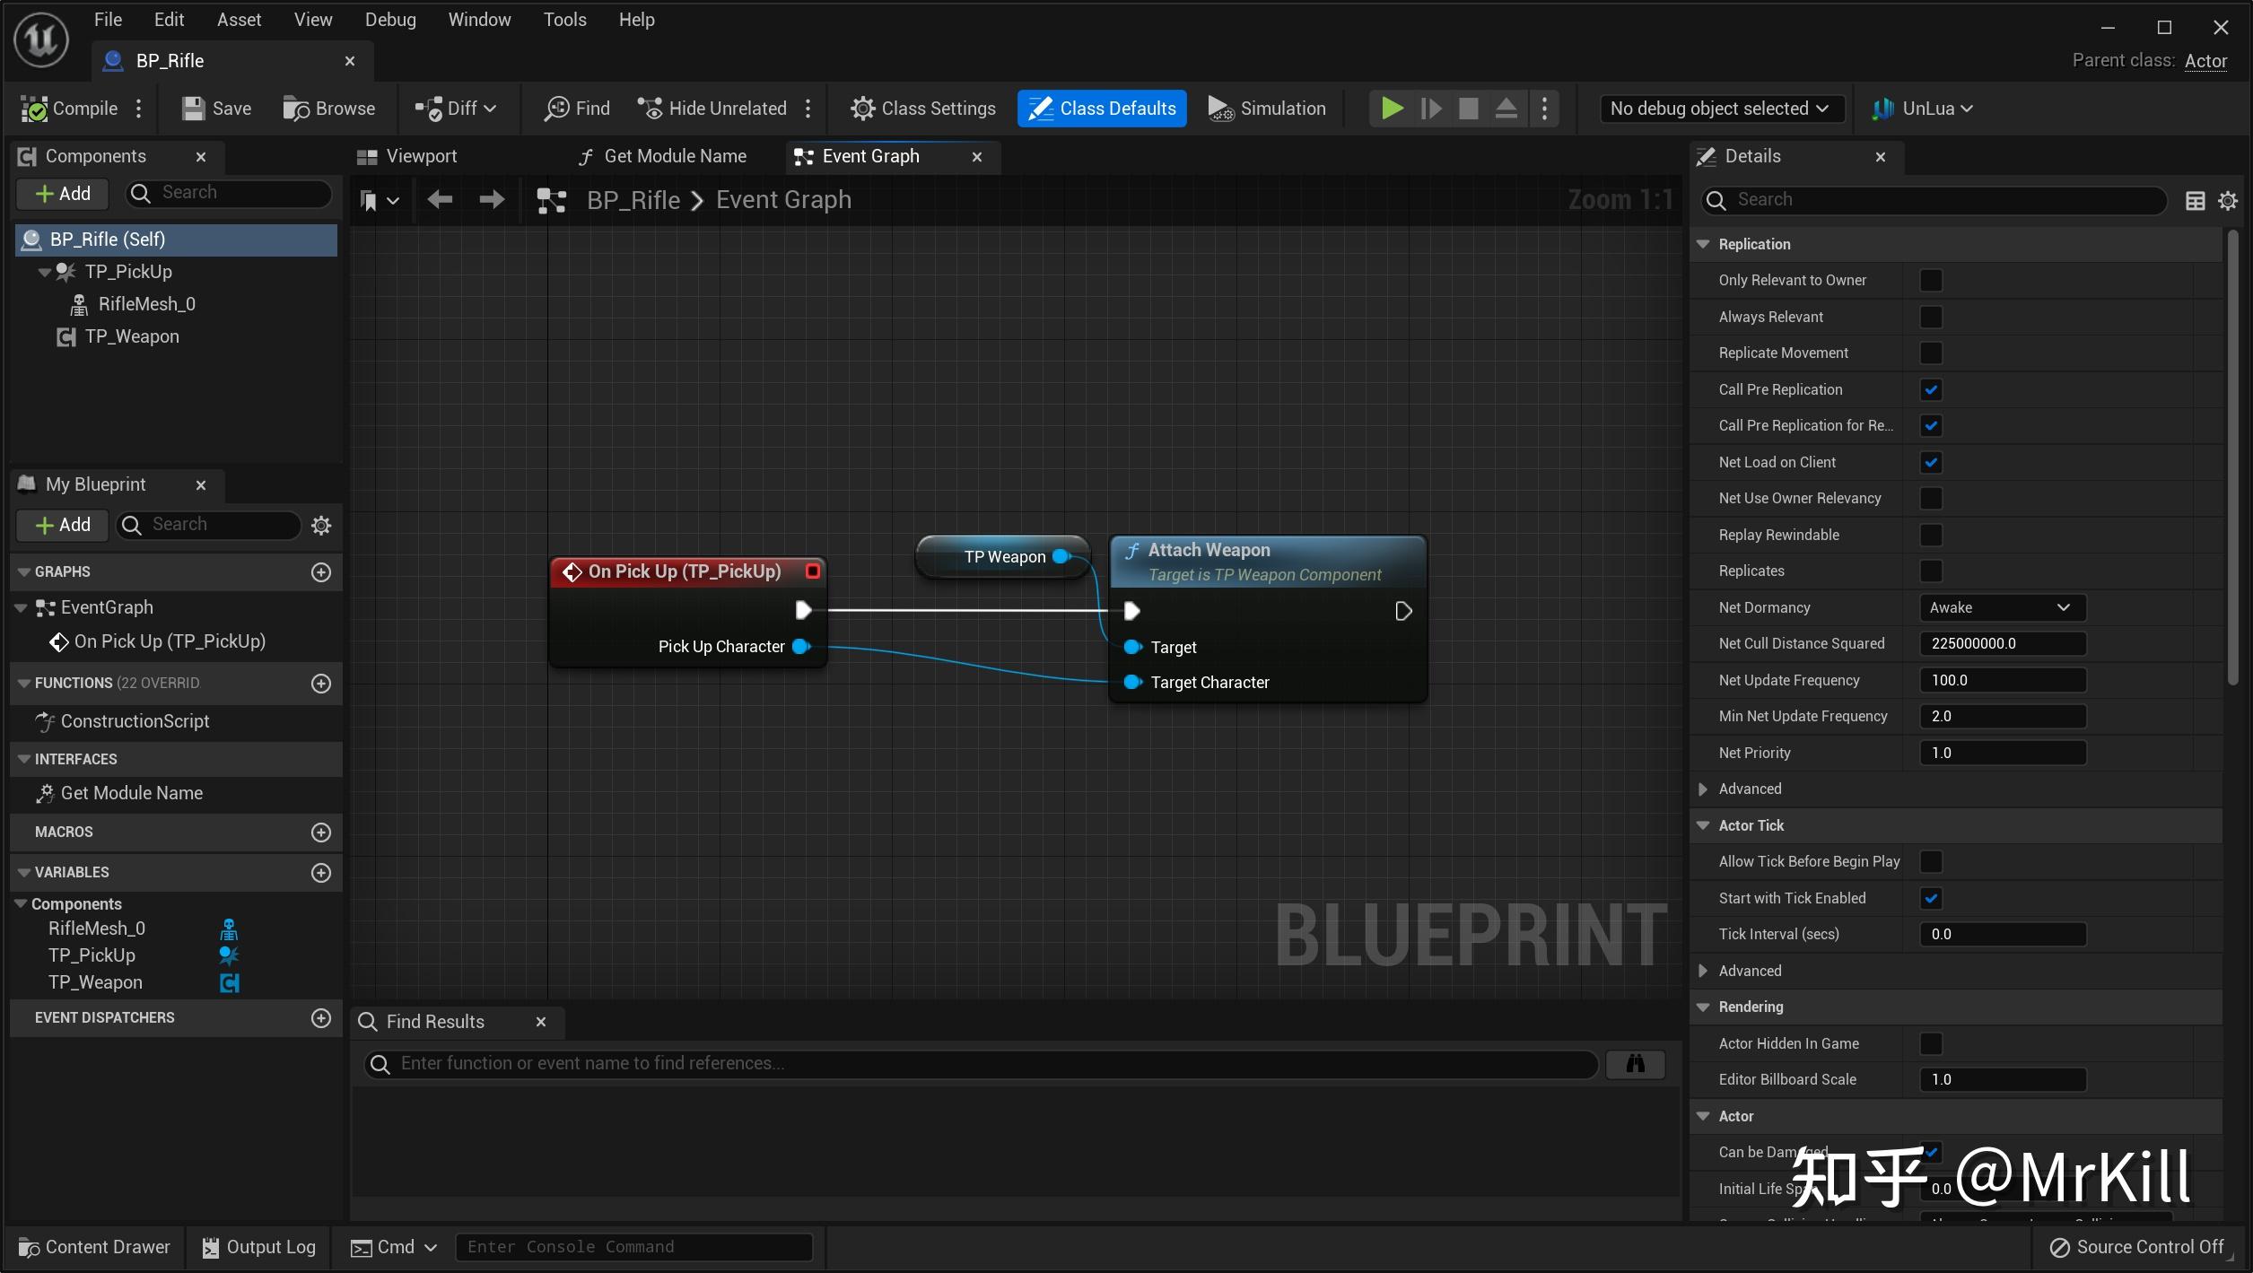Click the Class Defaults button
The height and width of the screenshot is (1273, 2253).
1102,109
